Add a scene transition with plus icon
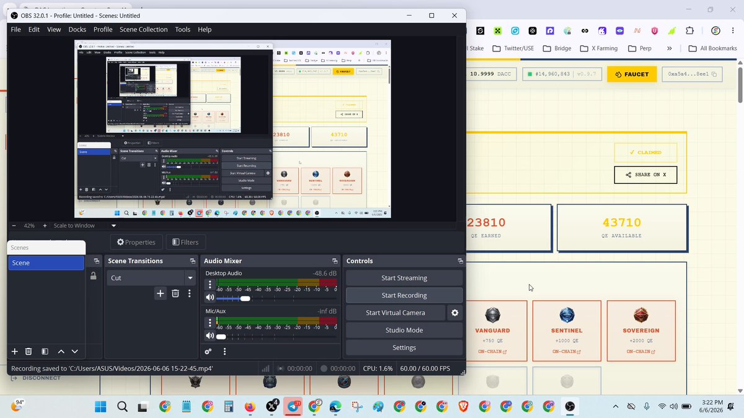744x418 pixels. pos(161,294)
